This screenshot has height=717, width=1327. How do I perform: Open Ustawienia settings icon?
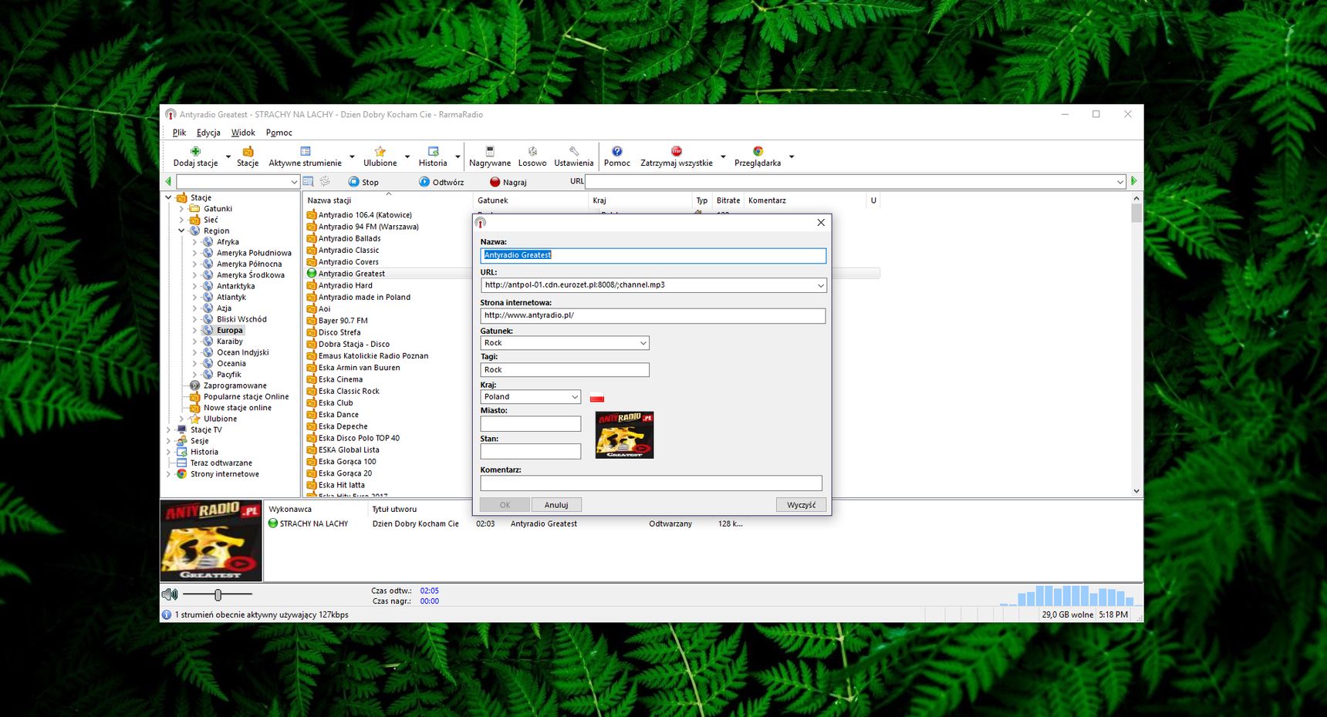point(573,152)
